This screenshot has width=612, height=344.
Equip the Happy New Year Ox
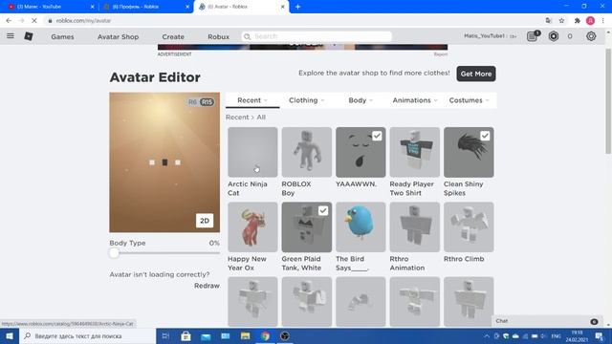[x=252, y=227]
